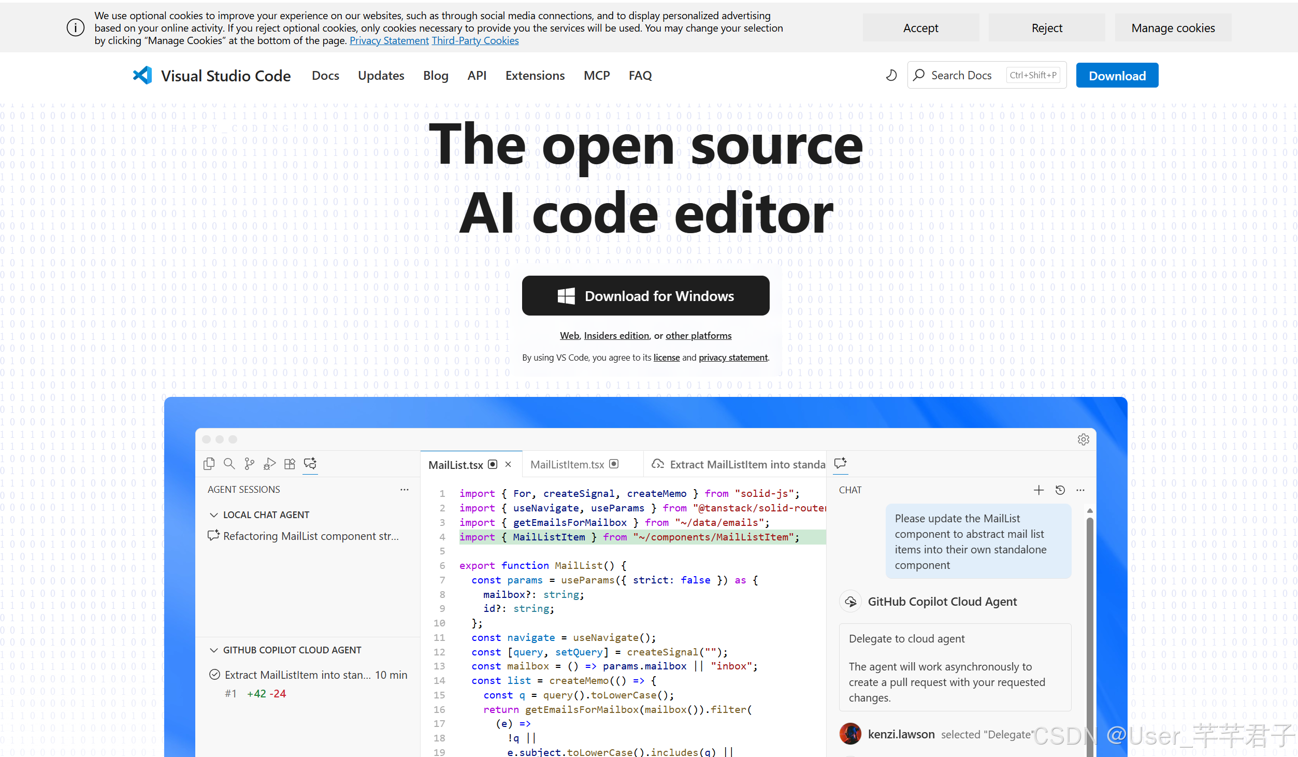Close the MailList.tsx tab
Image resolution: width=1298 pixels, height=757 pixels.
[508, 464]
